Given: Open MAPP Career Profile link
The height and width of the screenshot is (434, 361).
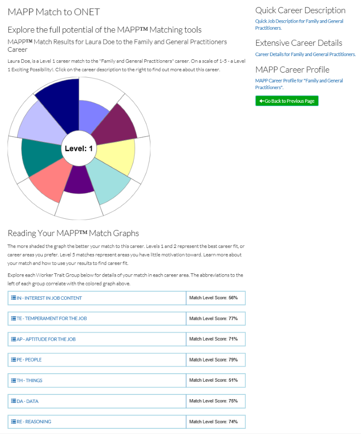Looking at the screenshot, I should click(x=299, y=84).
